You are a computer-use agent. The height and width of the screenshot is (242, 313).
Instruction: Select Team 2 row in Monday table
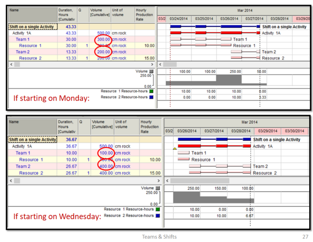pyautogui.click(x=82, y=52)
